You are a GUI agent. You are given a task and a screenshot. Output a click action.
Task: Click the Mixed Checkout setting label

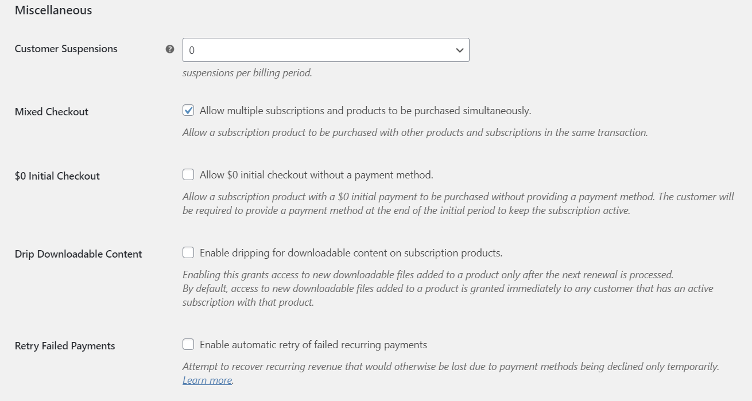[x=52, y=112]
